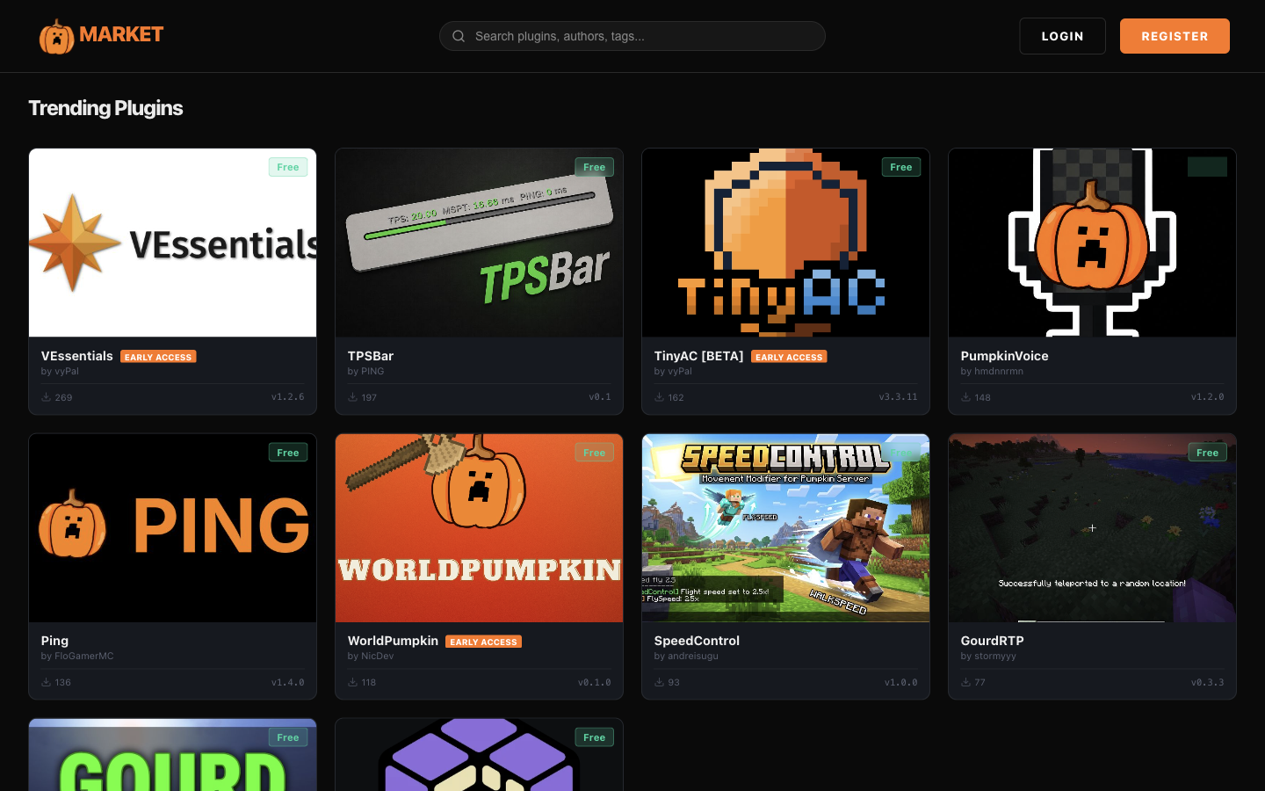
Task: Open the GourdRTP screenshot thumbnail
Action: click(1092, 527)
